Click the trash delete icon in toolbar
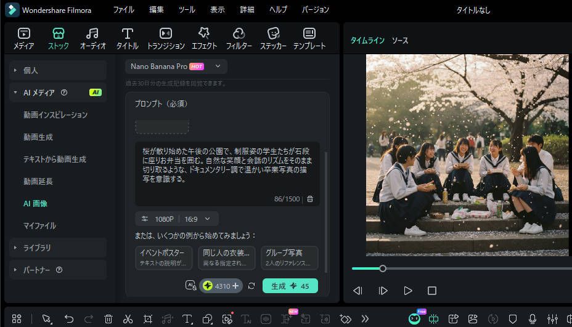The height and width of the screenshot is (327, 572). (x=108, y=318)
